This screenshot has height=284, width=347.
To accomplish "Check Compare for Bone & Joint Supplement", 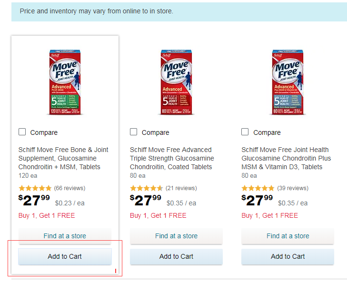I will point(22,132).
